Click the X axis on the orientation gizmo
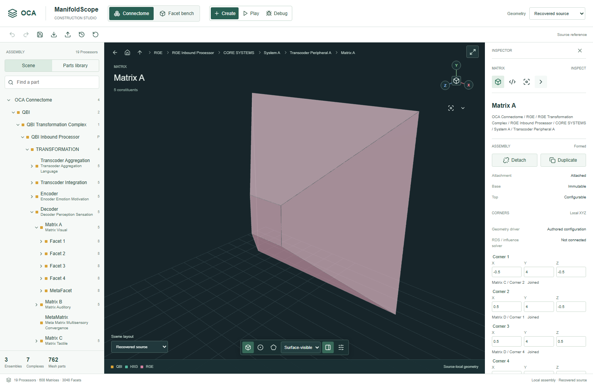Viewport: 593px width, 386px height. [x=469, y=85]
